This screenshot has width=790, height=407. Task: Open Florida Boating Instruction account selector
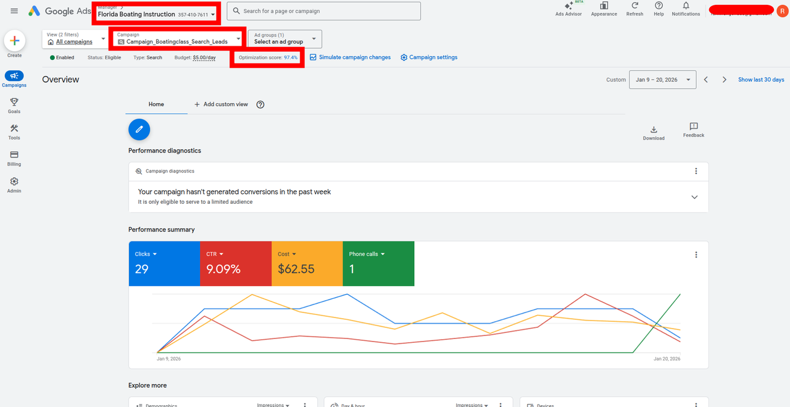point(156,14)
